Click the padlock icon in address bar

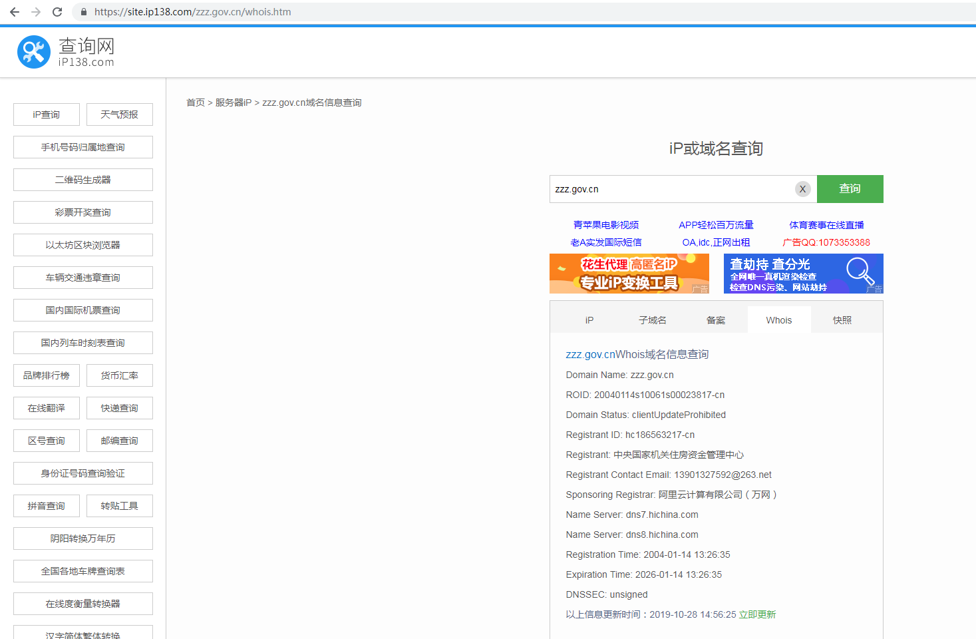(x=83, y=12)
